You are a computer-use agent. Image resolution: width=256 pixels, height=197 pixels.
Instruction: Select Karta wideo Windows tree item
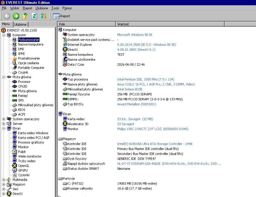(x=33, y=133)
